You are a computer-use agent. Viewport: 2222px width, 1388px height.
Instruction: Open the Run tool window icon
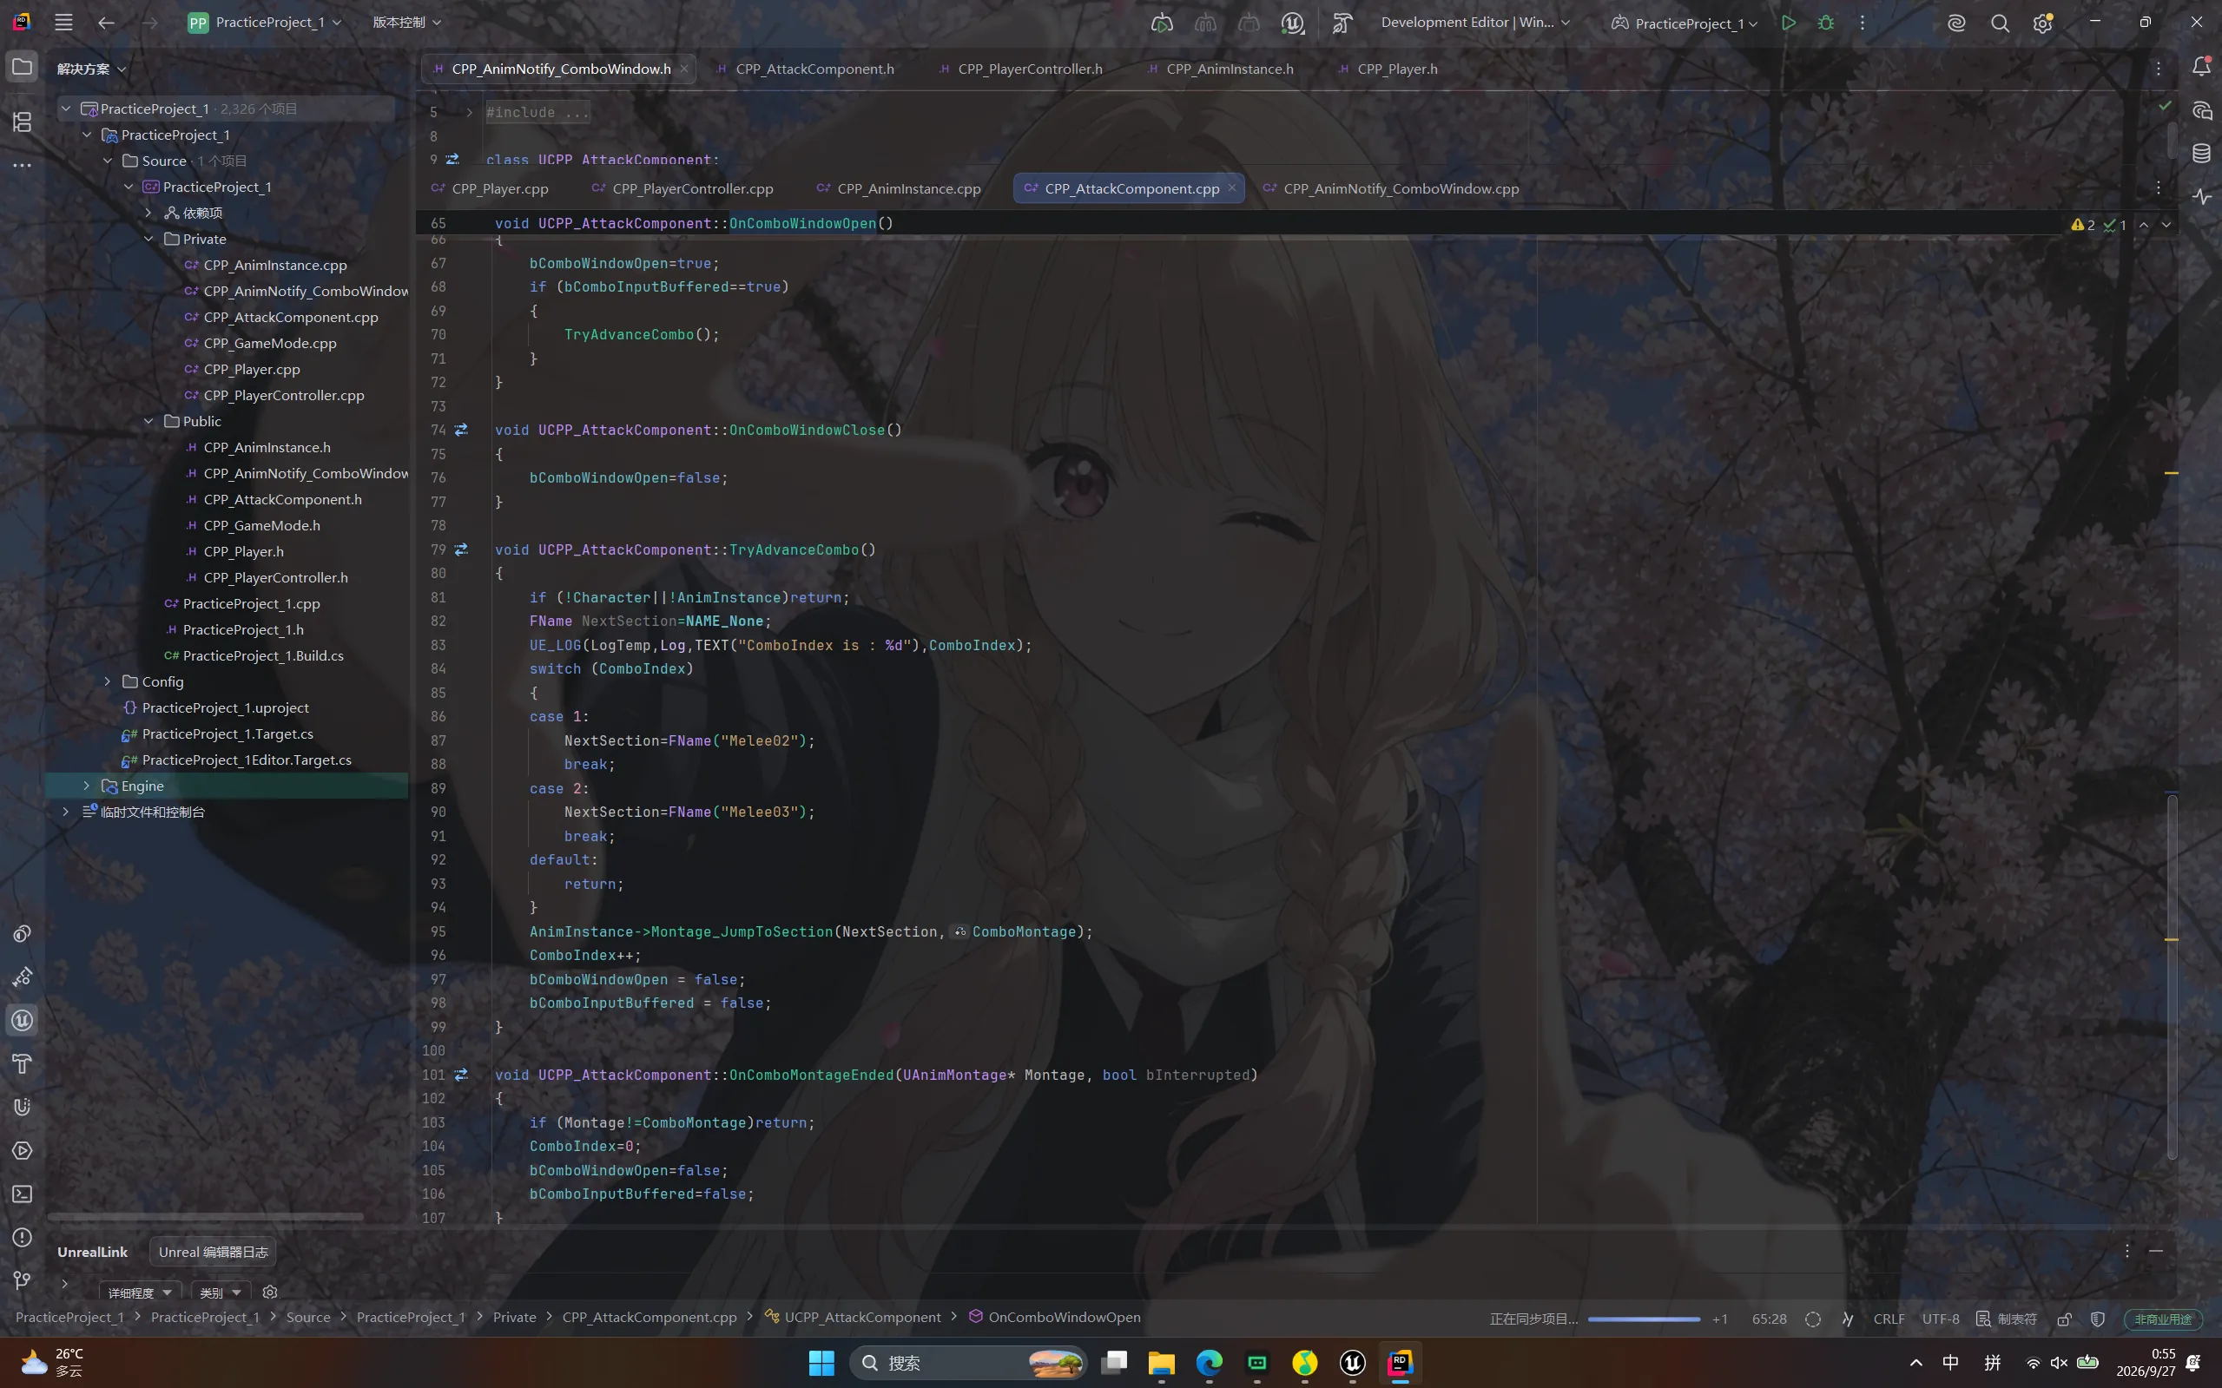[x=22, y=1150]
